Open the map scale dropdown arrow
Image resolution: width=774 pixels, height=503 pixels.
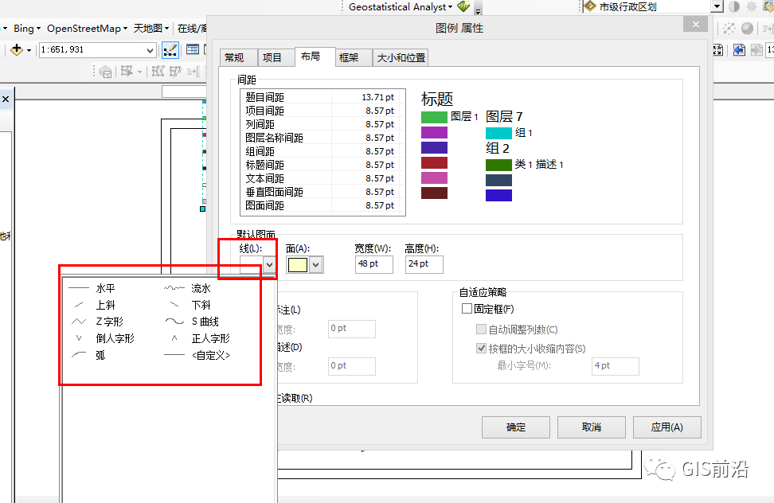click(150, 49)
